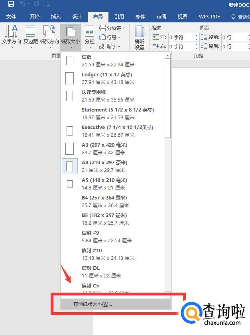Open the 行号 line numbers dropdown
This screenshot has width=250, height=335.
(110, 38)
